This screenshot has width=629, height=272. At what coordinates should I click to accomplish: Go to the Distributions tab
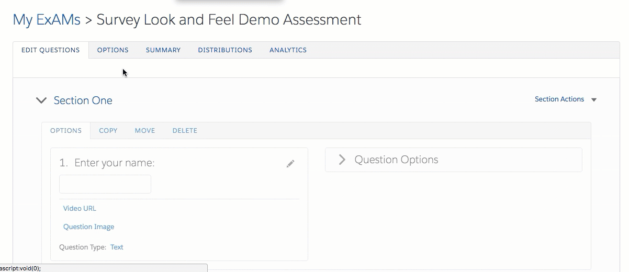(224, 50)
